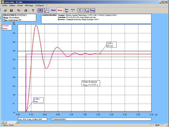
Task: Click the tau time constant icon
Action: point(80,10)
